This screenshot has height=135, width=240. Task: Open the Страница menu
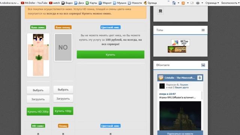[x=212, y=3]
